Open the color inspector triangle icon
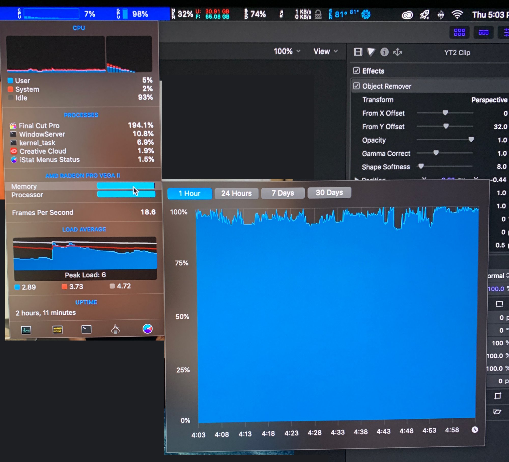 pyautogui.click(x=371, y=52)
